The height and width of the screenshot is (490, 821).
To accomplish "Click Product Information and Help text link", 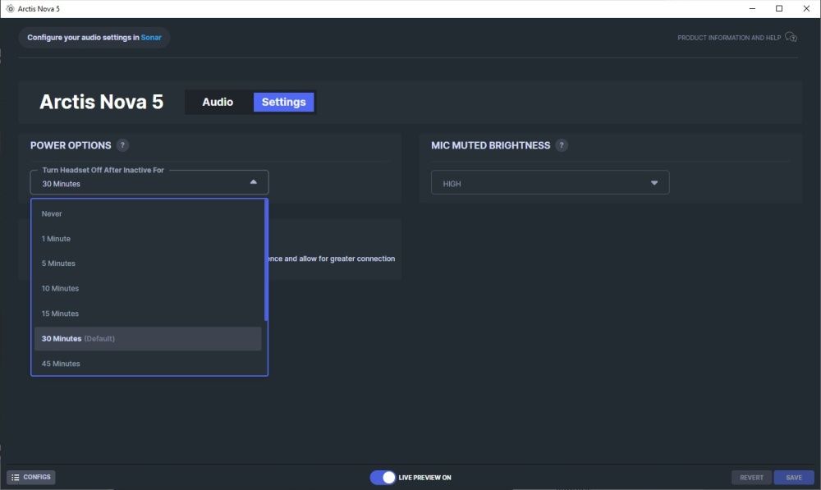I will click(729, 38).
